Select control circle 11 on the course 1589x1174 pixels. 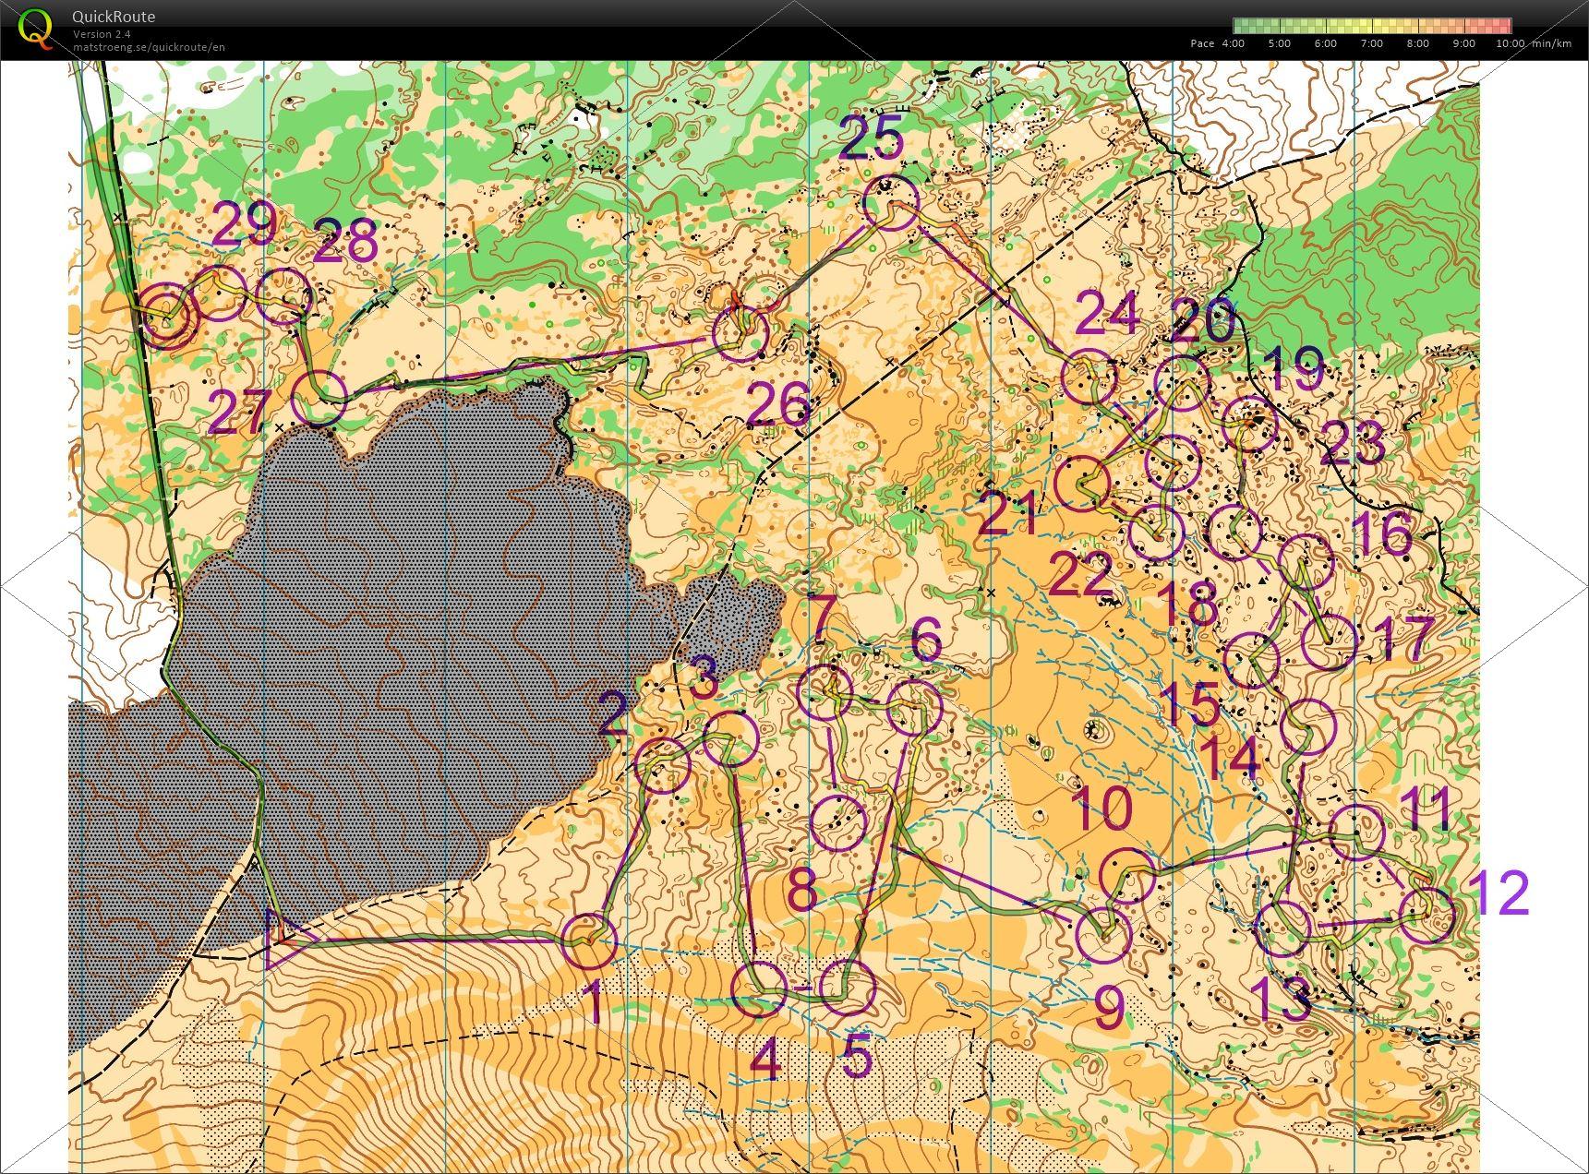(1358, 833)
